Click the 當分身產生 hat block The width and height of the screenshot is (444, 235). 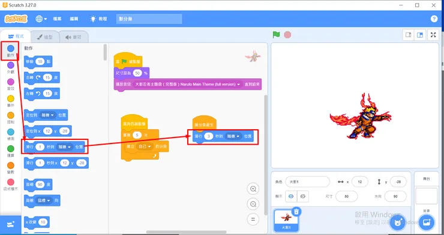click(x=205, y=123)
